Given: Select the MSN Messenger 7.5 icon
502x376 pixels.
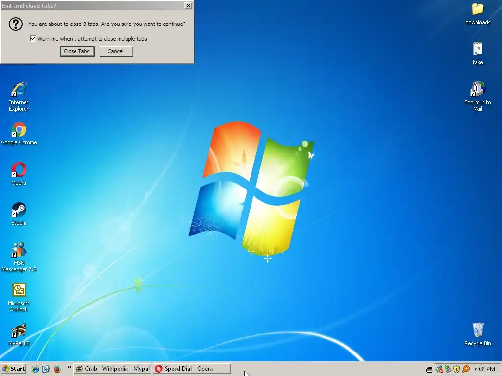Looking at the screenshot, I should point(19,257).
